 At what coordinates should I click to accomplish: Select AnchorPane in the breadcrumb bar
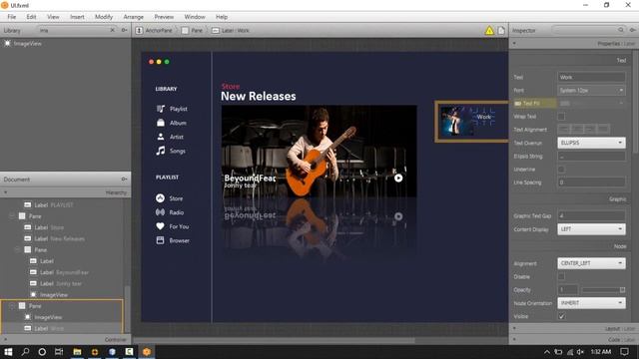pos(154,31)
